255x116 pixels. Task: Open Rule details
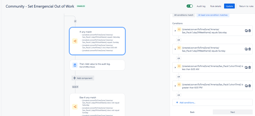216,6
